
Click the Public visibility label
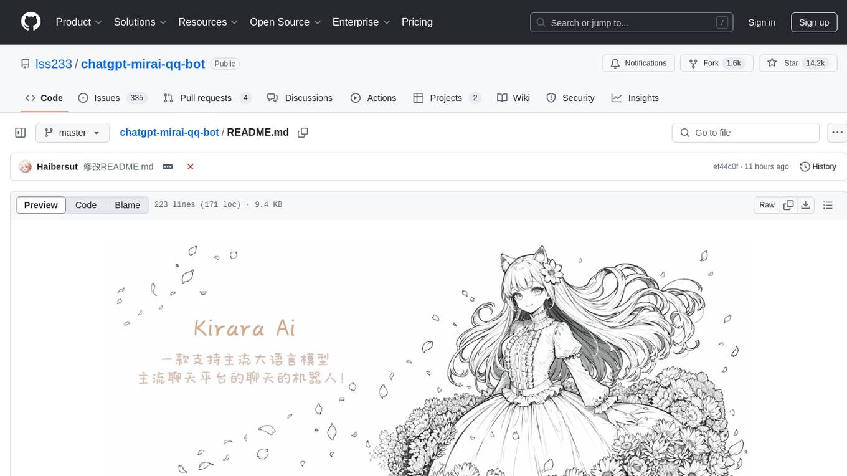pyautogui.click(x=225, y=64)
